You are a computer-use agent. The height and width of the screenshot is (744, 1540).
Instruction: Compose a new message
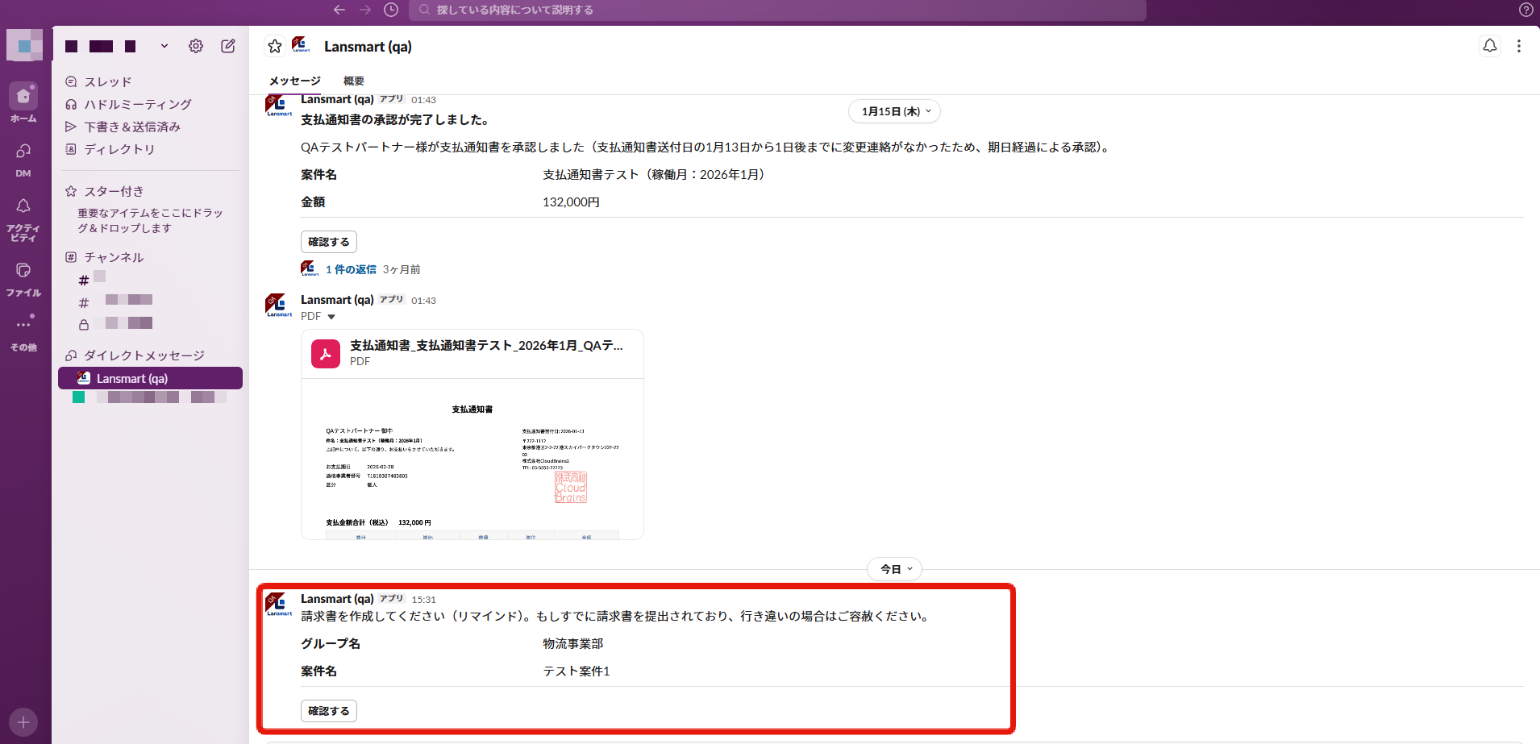coord(228,46)
